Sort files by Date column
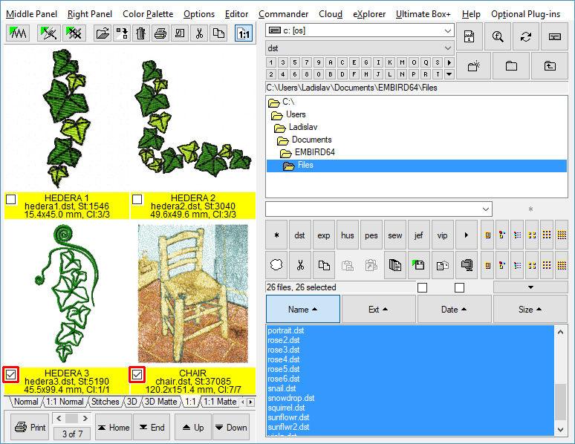The height and width of the screenshot is (444, 575). [x=454, y=310]
